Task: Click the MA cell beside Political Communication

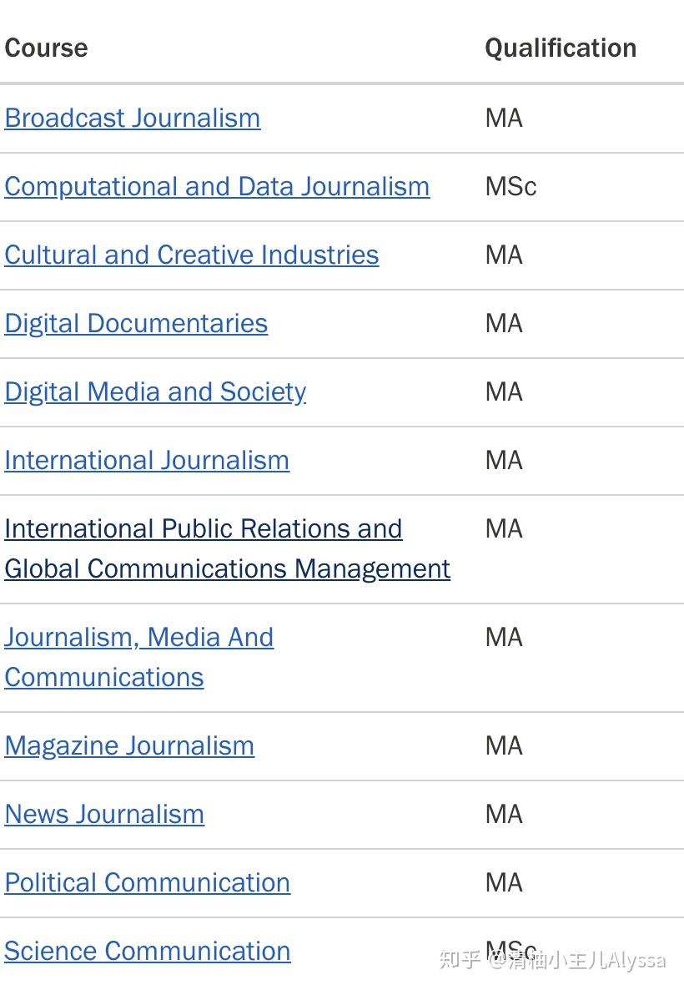Action: coord(504,882)
